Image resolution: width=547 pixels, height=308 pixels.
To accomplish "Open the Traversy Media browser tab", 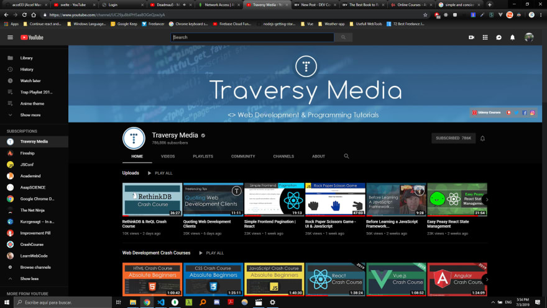I will coord(267,5).
